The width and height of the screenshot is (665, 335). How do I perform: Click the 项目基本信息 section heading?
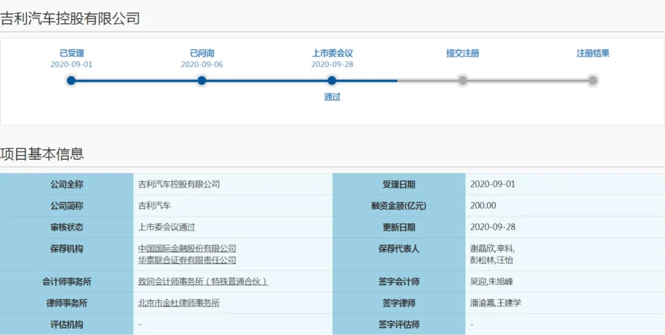tap(42, 154)
